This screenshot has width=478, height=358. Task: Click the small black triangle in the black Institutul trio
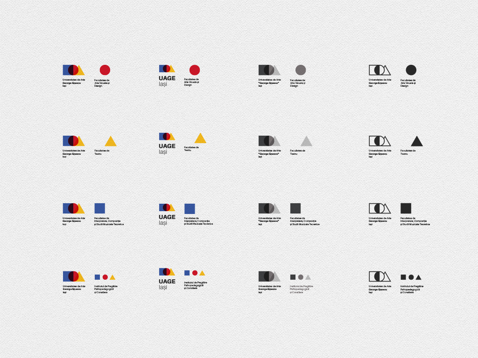[419, 277]
